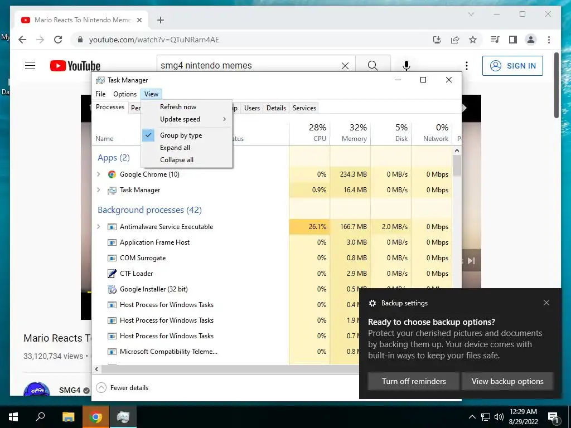Open File Explorer from the taskbar

[x=68, y=417]
